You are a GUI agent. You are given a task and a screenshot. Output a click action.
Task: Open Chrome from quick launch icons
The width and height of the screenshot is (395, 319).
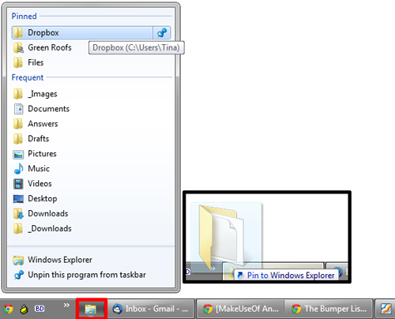tap(8, 309)
